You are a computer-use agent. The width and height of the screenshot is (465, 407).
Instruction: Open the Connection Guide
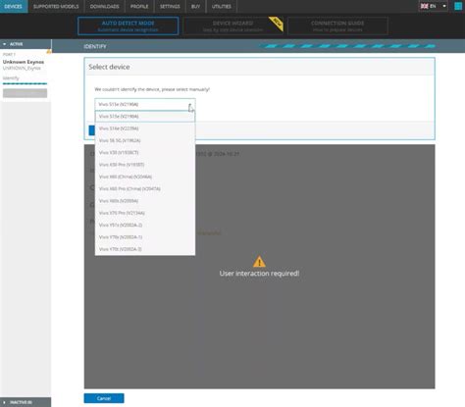tap(337, 25)
